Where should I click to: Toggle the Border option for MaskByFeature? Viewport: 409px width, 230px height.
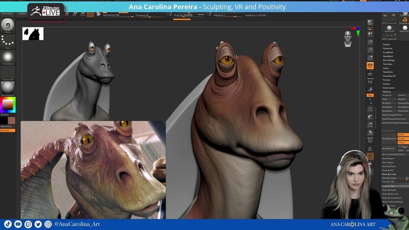(403, 134)
